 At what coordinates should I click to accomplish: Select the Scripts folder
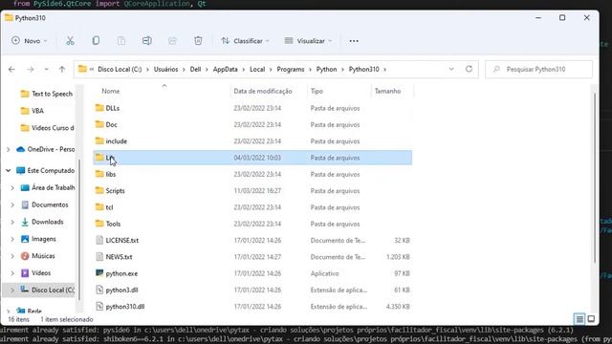[x=115, y=191]
